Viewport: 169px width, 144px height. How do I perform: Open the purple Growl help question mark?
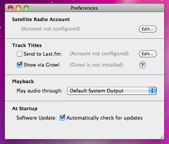pyautogui.click(x=142, y=65)
